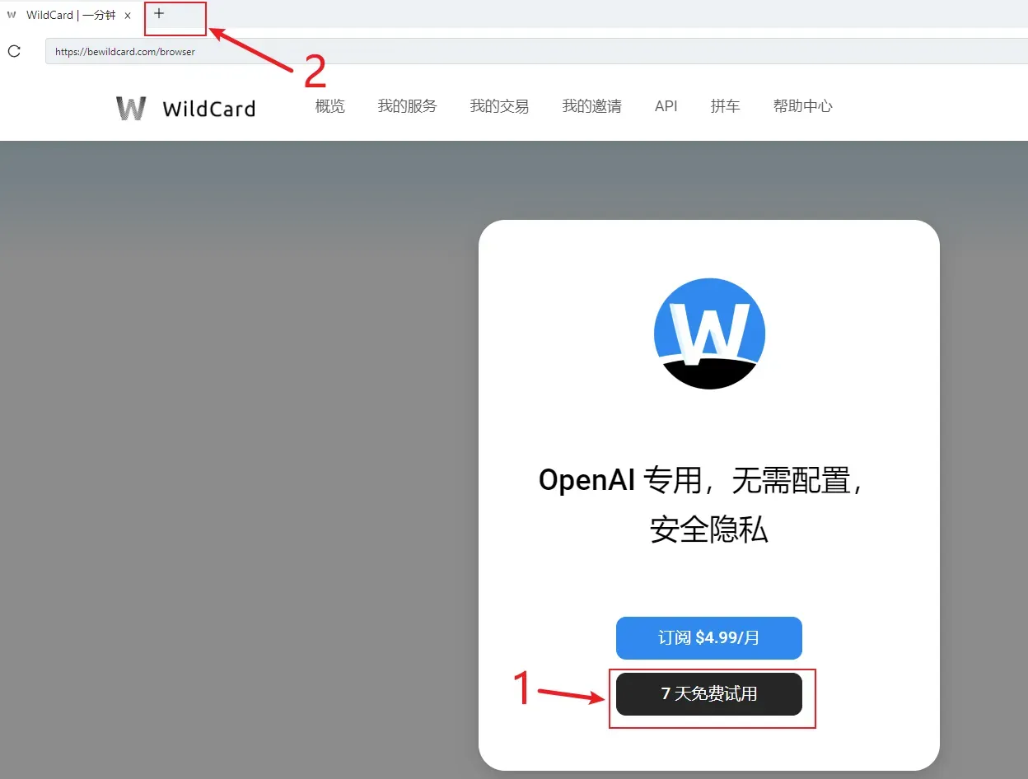The width and height of the screenshot is (1028, 779).
Task: Click the WildCard logo icon in header
Action: 131,108
